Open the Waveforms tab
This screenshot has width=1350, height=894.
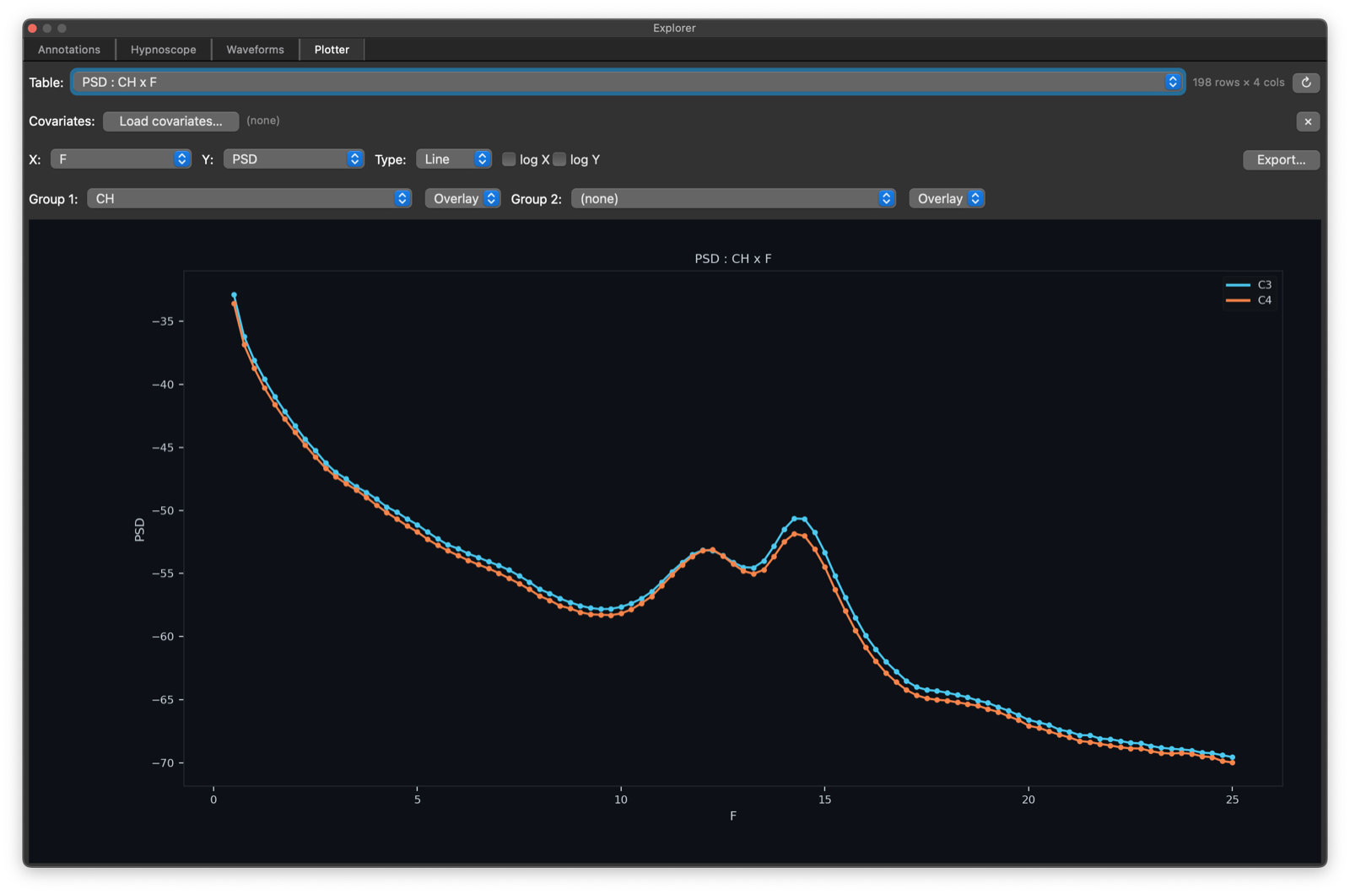click(255, 50)
